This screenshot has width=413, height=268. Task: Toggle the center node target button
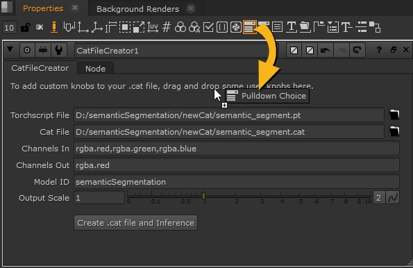click(27, 50)
